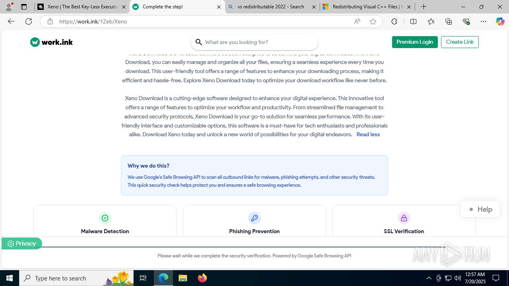This screenshot has height=286, width=509.
Task: Click the Malware Detection card title
Action: point(105,231)
